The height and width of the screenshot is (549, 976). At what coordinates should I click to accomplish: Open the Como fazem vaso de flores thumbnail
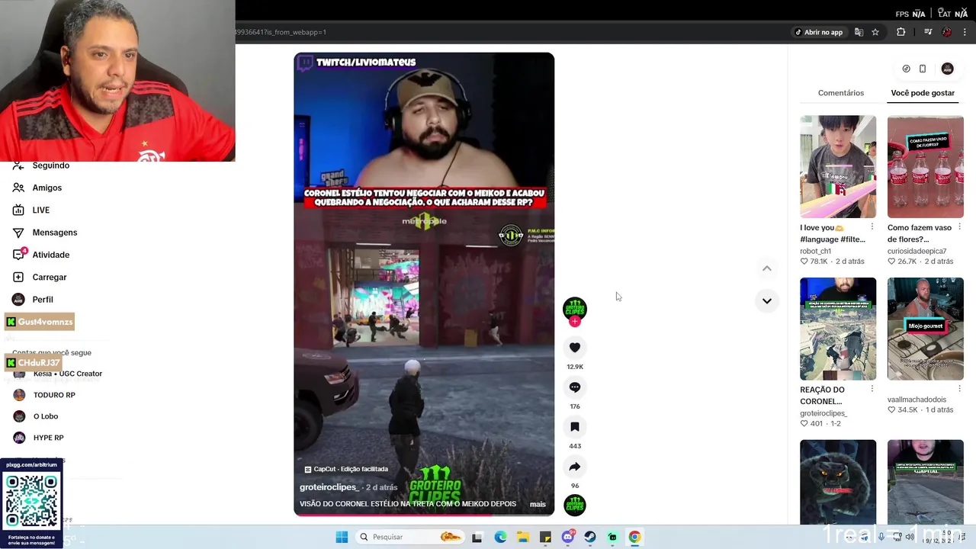tap(926, 167)
